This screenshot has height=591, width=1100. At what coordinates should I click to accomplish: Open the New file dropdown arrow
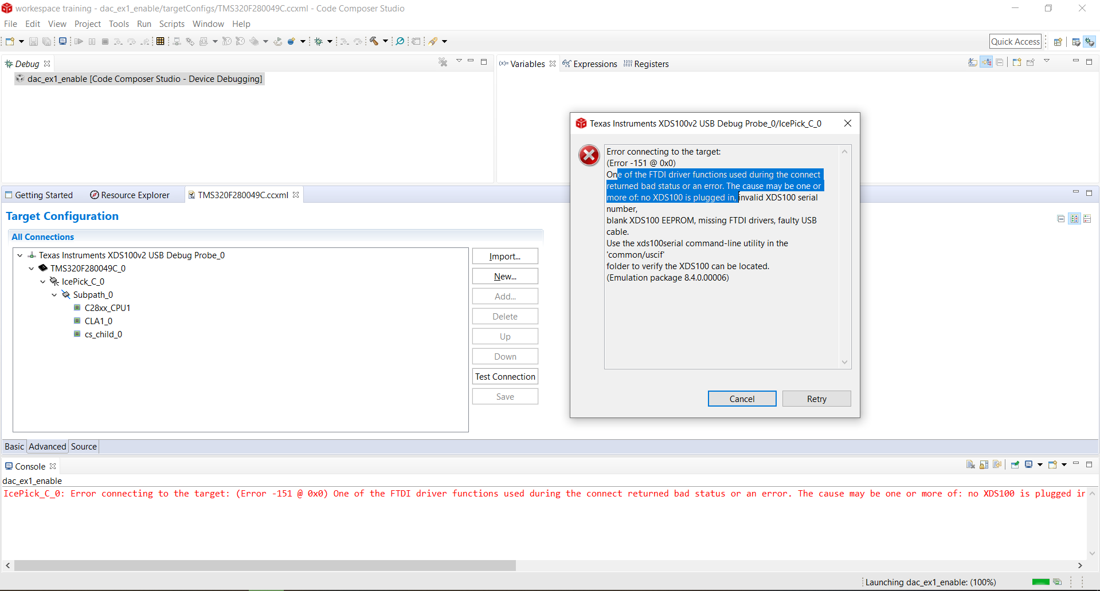pyautogui.click(x=21, y=41)
